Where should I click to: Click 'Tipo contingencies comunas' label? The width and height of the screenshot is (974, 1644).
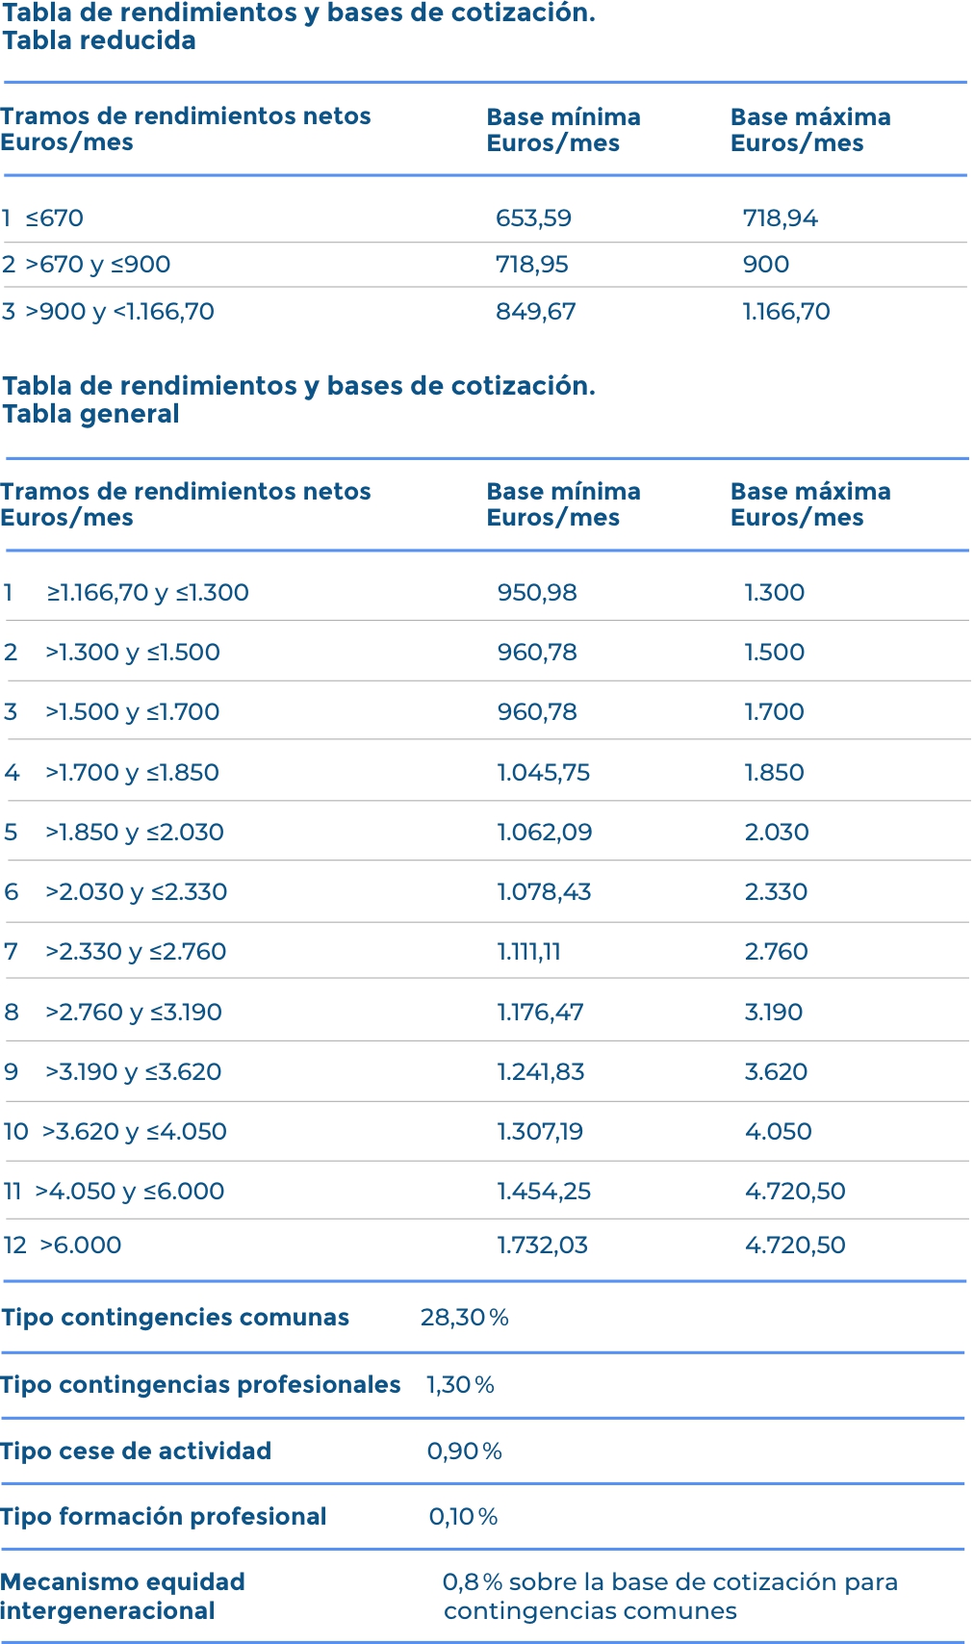click(175, 1318)
